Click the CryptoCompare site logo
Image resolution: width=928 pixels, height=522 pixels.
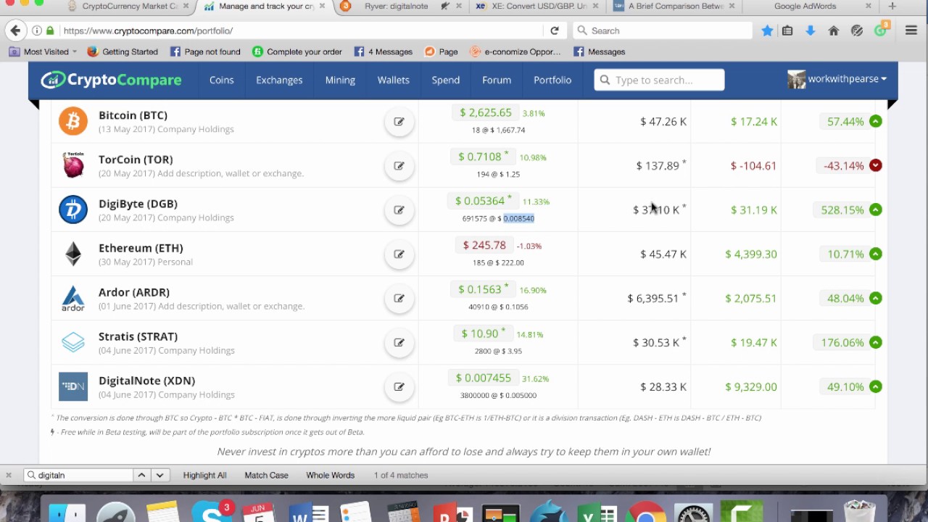click(111, 80)
